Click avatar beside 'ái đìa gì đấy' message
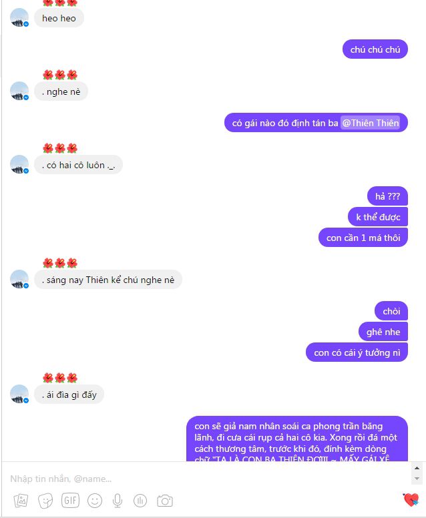 pyautogui.click(x=19, y=394)
